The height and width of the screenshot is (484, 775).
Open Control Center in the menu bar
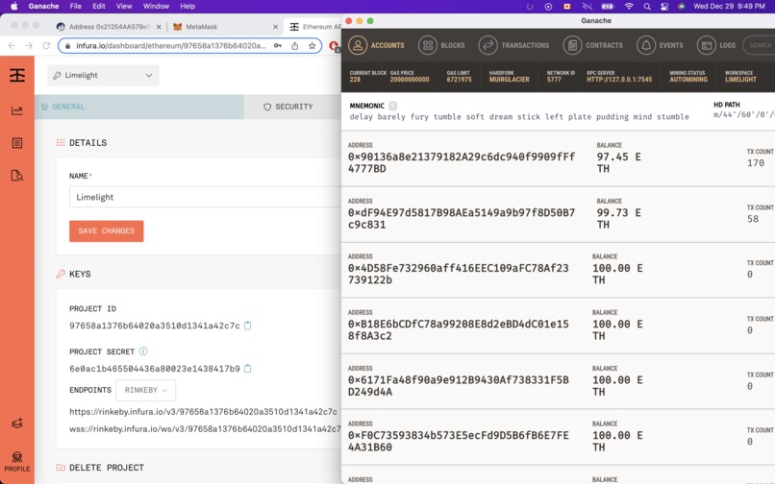[x=664, y=7]
